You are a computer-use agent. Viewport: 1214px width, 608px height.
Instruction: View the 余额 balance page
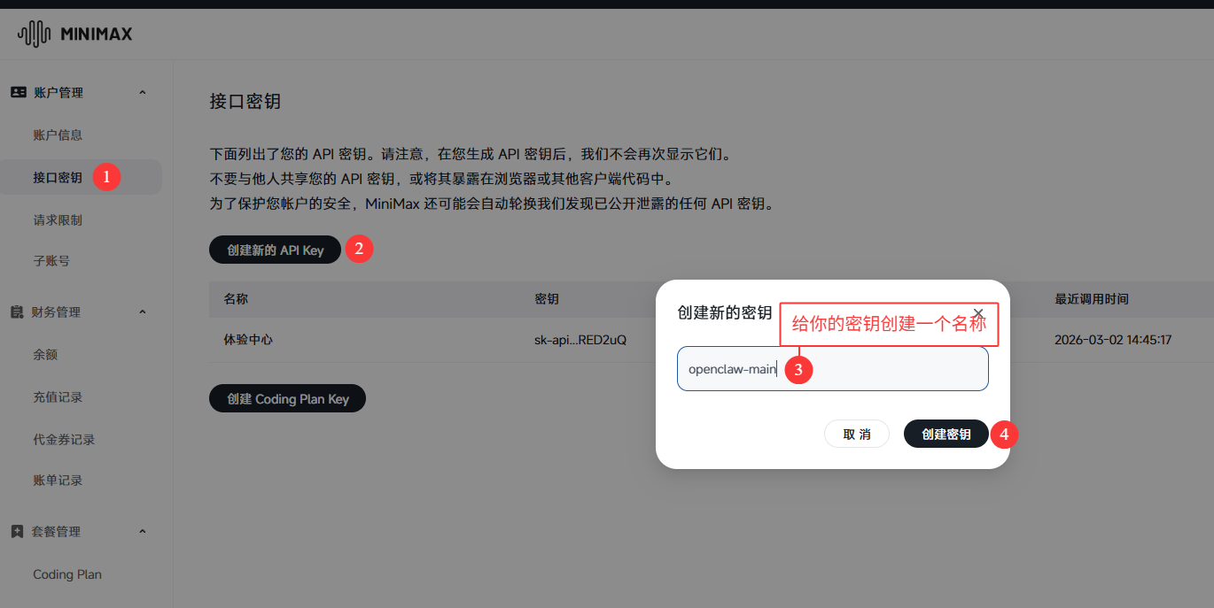[52, 354]
